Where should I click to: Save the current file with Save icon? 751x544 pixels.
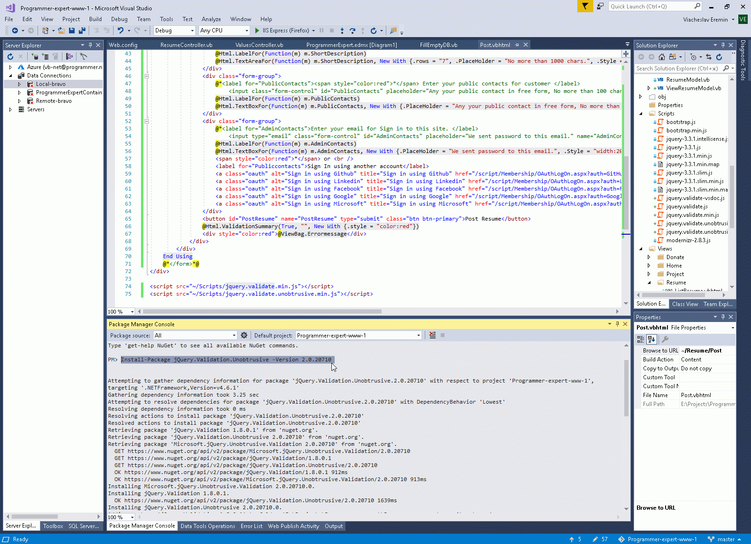point(72,31)
